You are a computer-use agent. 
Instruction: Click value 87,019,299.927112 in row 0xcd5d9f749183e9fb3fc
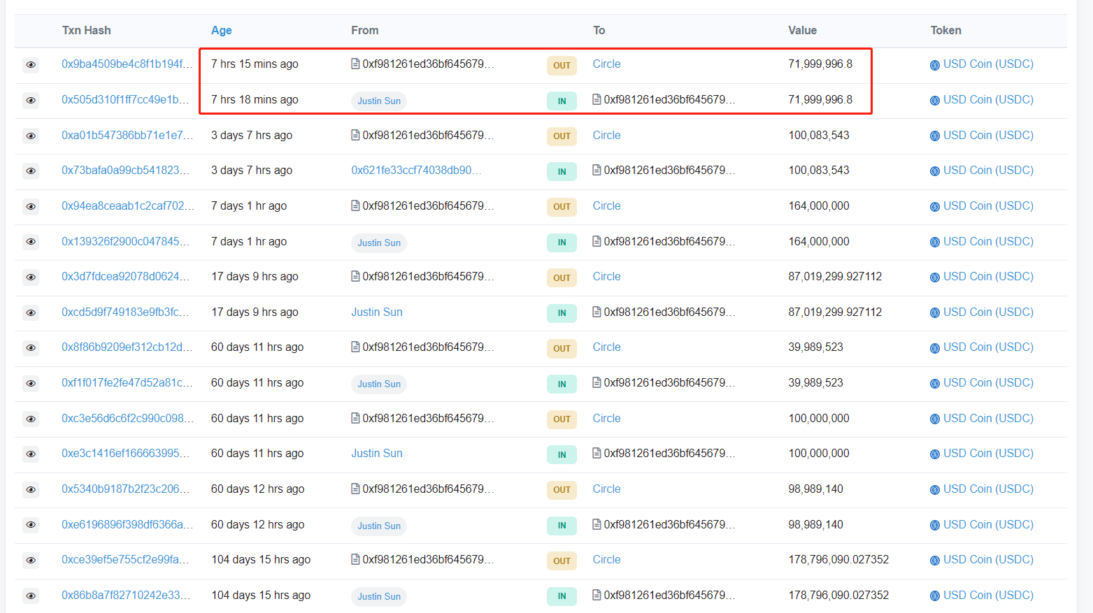tap(835, 312)
